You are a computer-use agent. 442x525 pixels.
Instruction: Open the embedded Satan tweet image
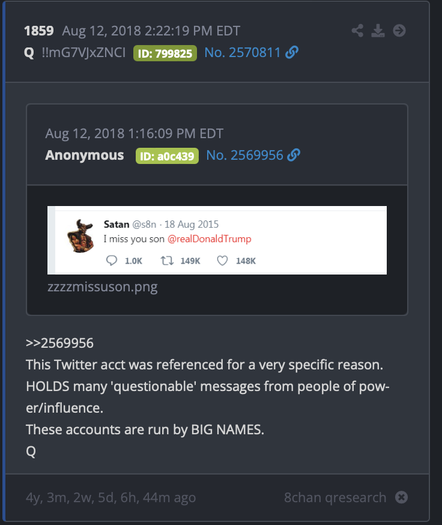click(x=217, y=240)
